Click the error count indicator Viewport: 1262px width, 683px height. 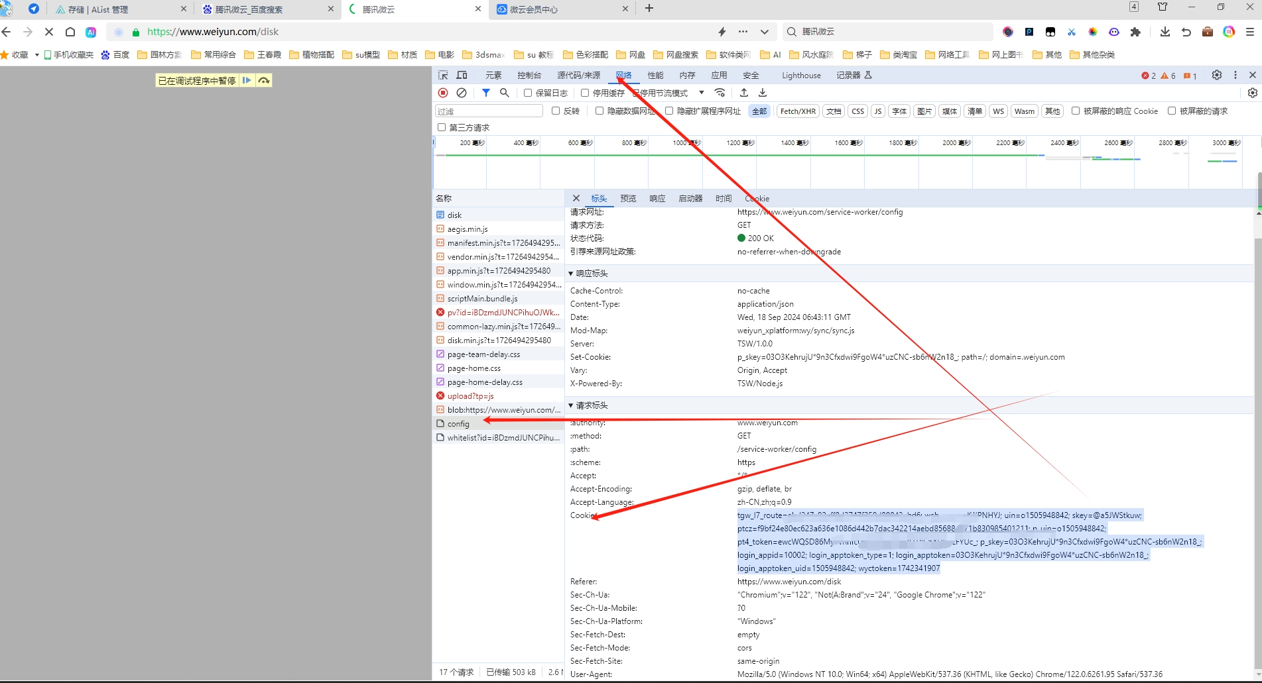(x=1149, y=76)
